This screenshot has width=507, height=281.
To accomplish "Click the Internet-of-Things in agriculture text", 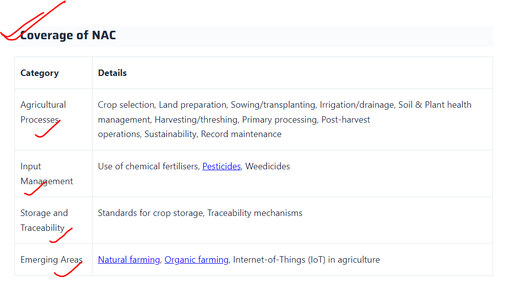I will click(306, 260).
